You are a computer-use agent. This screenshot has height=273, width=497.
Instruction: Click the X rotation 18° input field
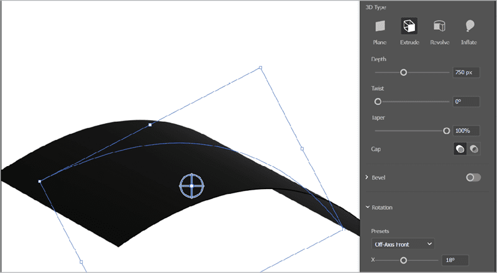(x=455, y=261)
